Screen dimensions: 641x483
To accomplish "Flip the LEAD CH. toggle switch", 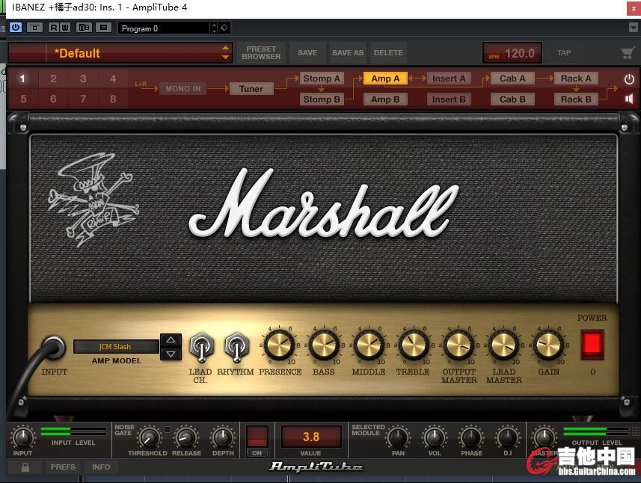I will pyautogui.click(x=200, y=346).
